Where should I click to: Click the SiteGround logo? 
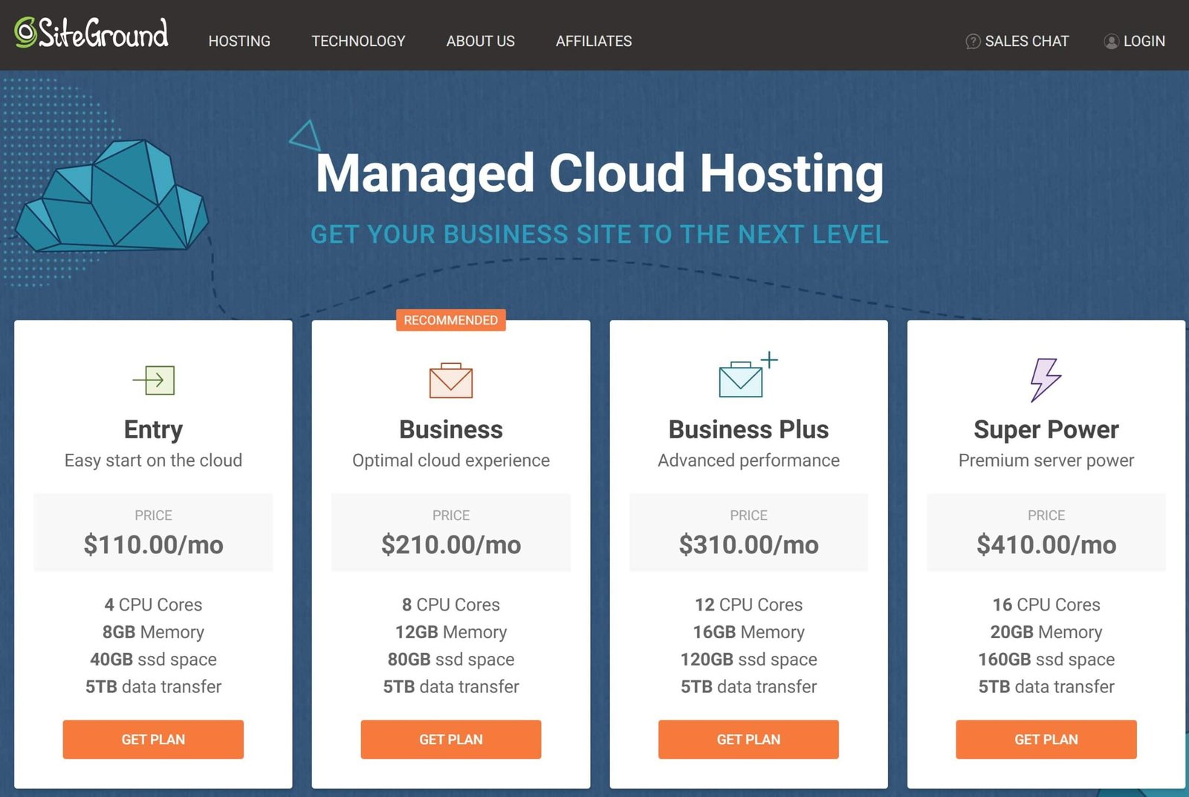[x=91, y=33]
